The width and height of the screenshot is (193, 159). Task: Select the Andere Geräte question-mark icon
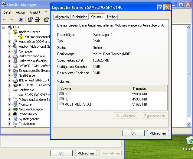[x=15, y=32]
